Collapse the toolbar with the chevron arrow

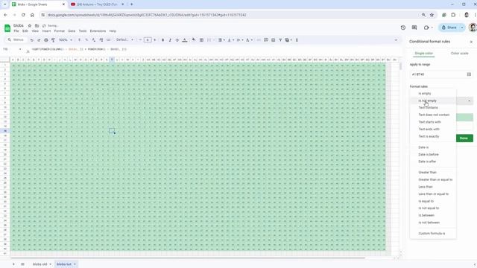[396, 40]
